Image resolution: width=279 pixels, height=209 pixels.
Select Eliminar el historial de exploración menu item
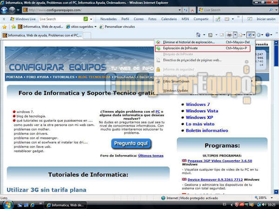click(205, 42)
